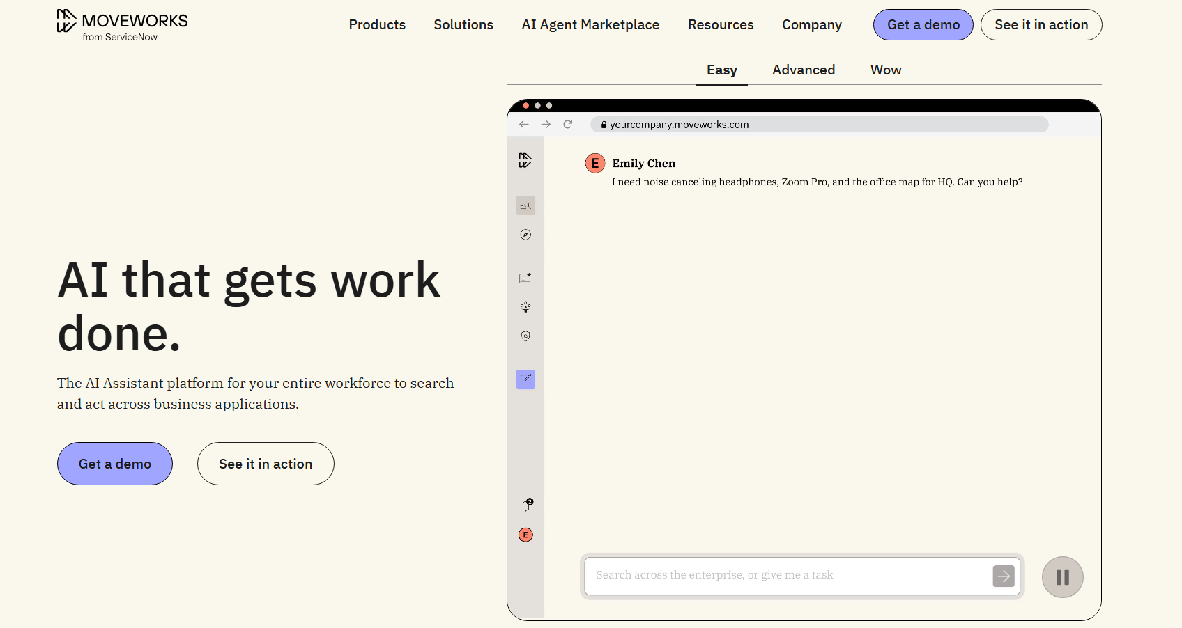Viewport: 1182px width, 628px height.
Task: Open the Company menu
Action: click(x=812, y=25)
